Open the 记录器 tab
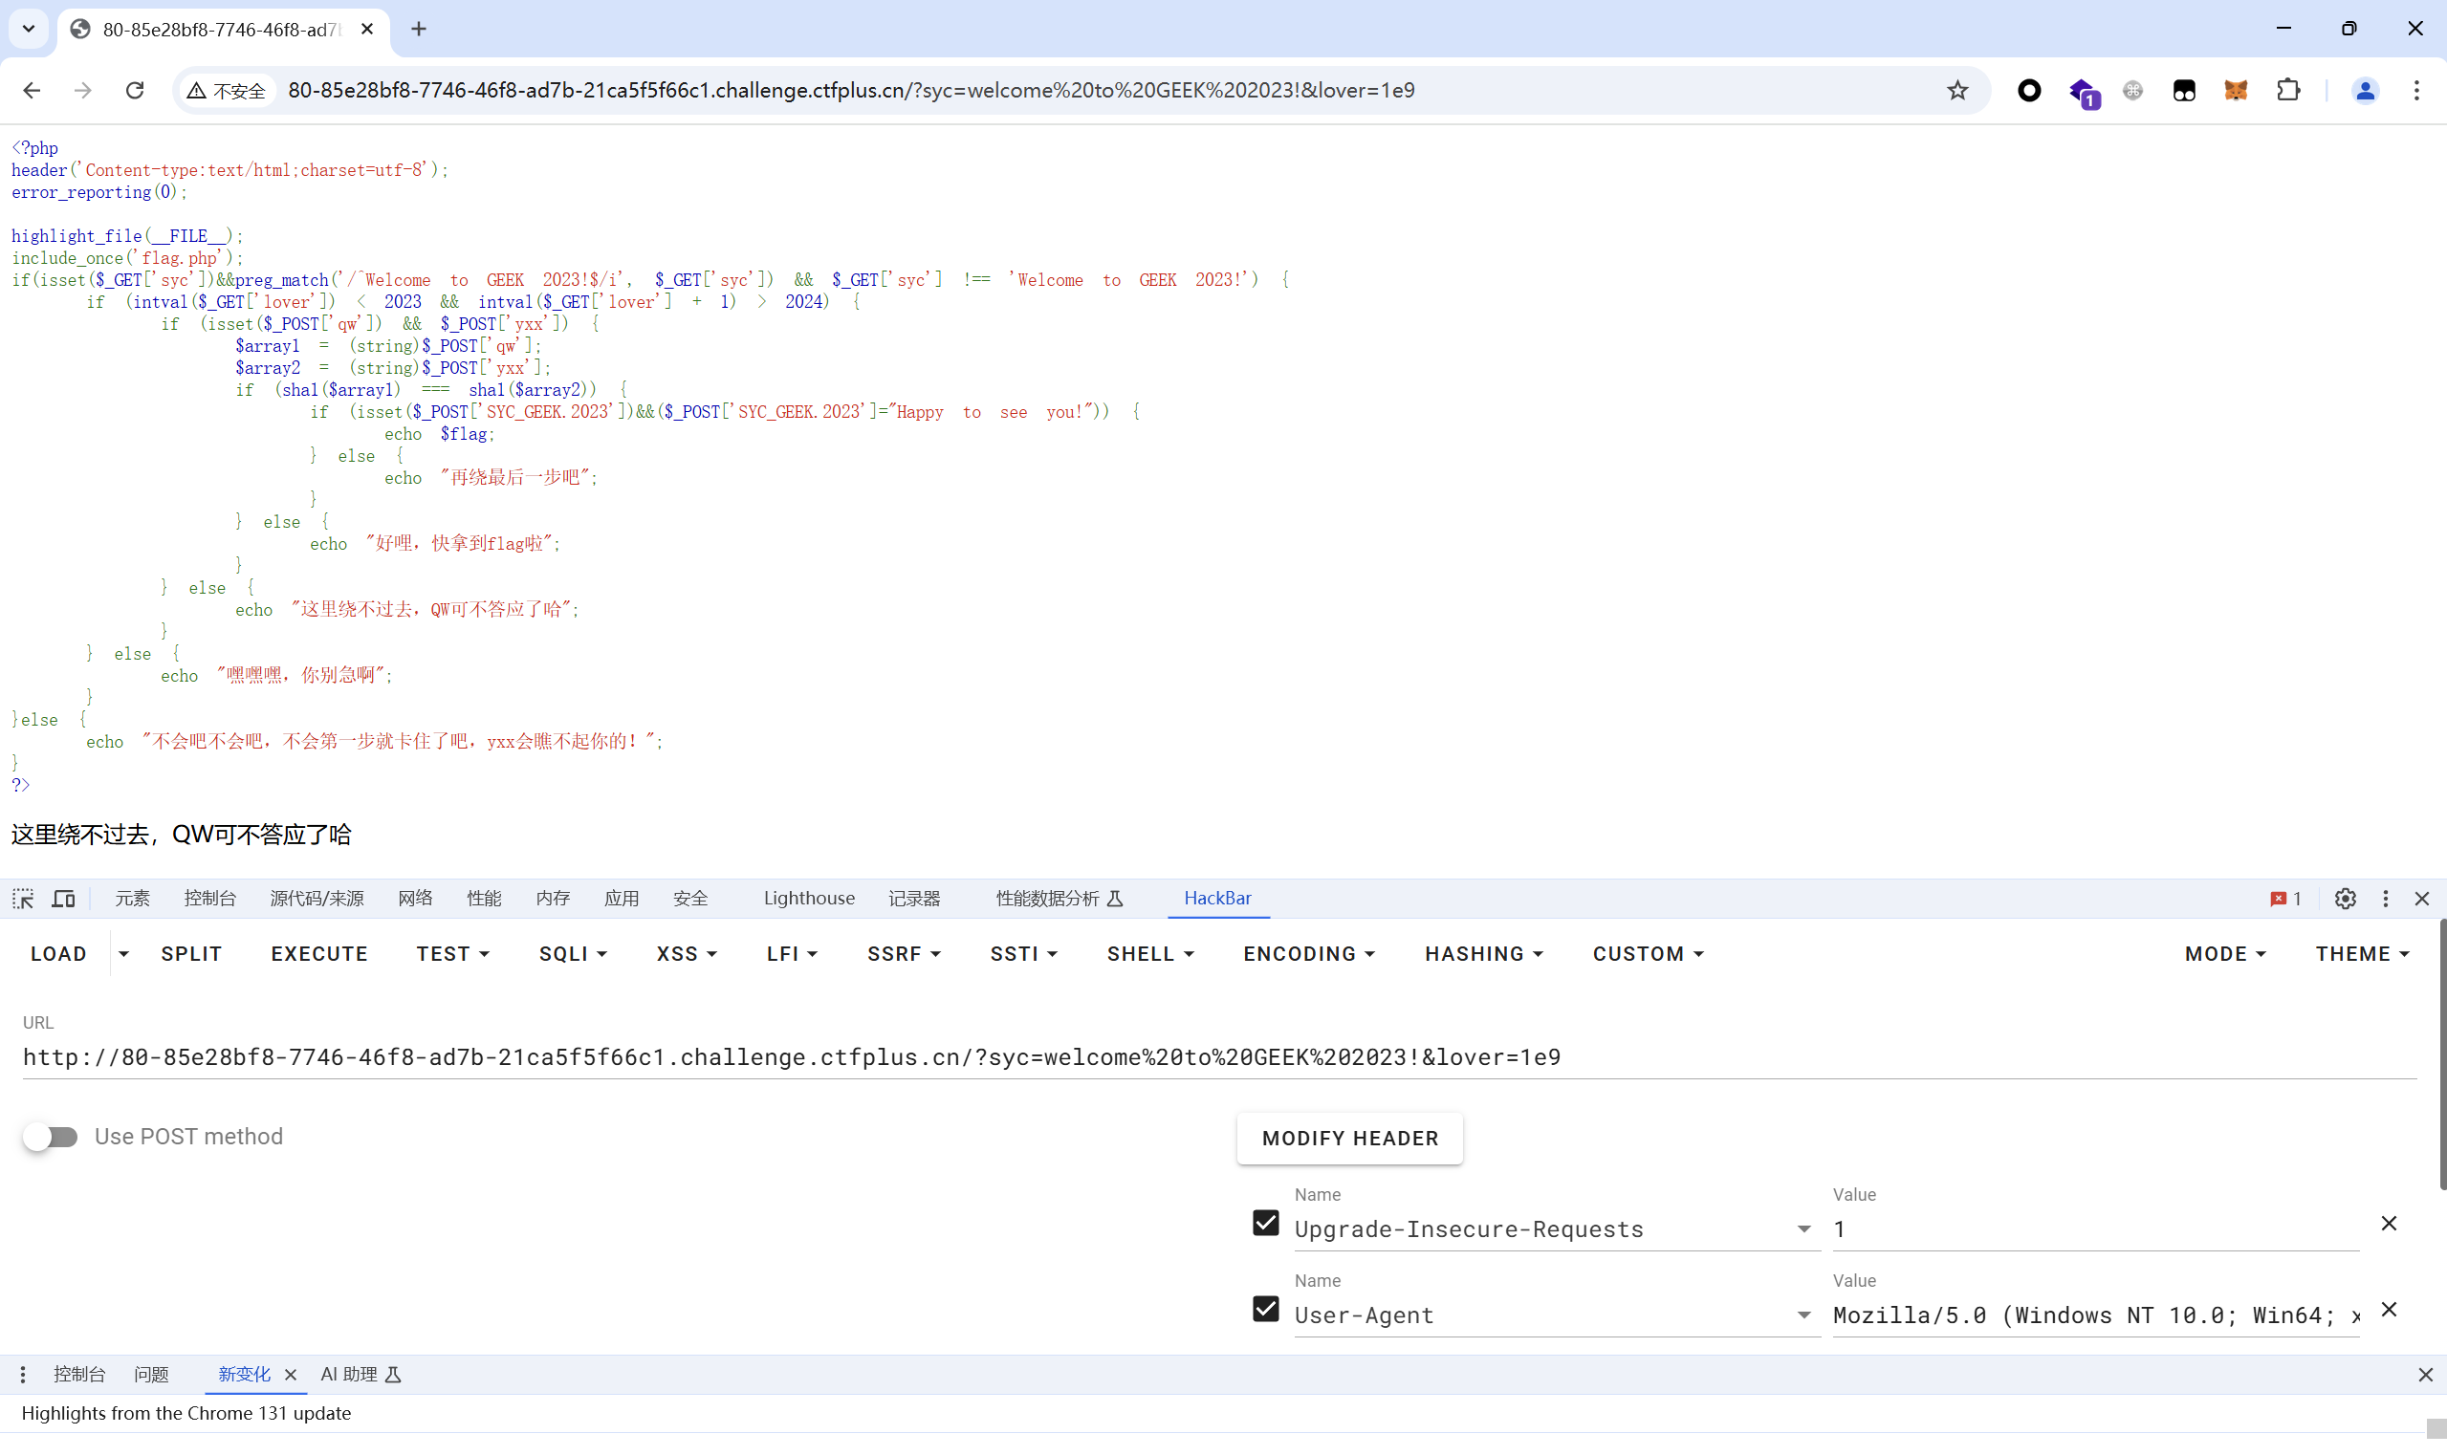 pyautogui.click(x=914, y=899)
